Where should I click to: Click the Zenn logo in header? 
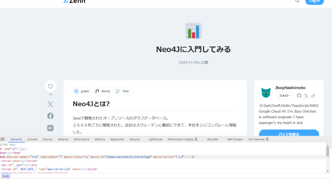(74, 1)
